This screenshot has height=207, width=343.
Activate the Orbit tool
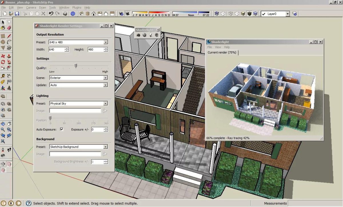[x=3, y=124]
